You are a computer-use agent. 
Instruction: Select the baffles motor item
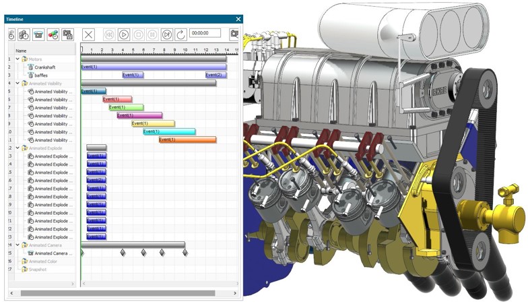pos(41,75)
